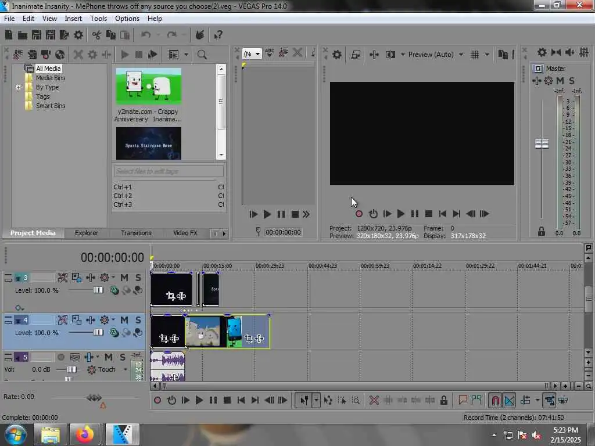Select the All Media bin
The image size is (595, 446).
(x=48, y=69)
